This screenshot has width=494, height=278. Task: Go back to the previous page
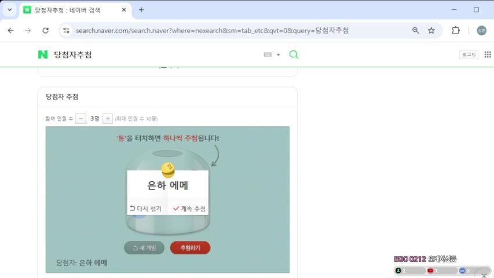tap(10, 31)
